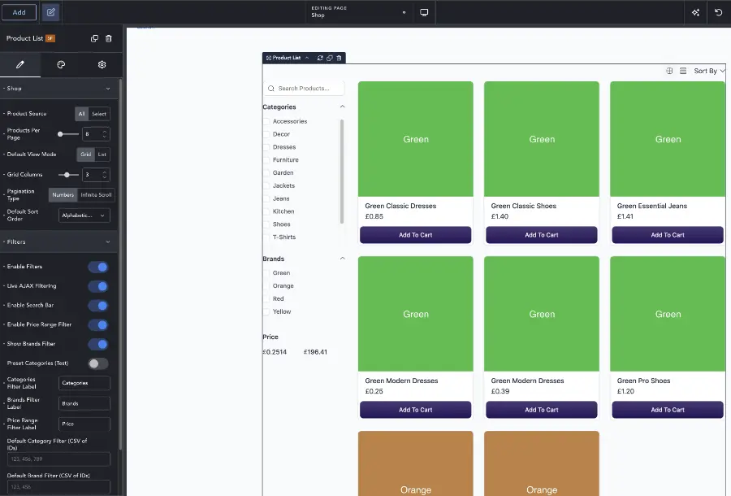Enable Preset Categories (Test) switch
This screenshot has width=731, height=496.
[98, 363]
